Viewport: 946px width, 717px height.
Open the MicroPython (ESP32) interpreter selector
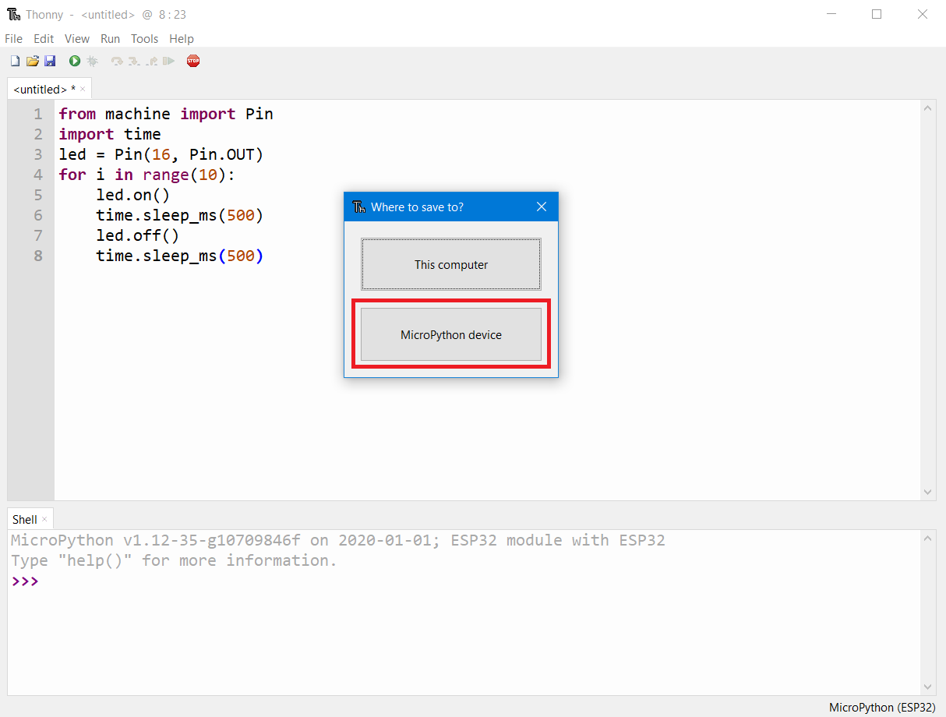(881, 708)
